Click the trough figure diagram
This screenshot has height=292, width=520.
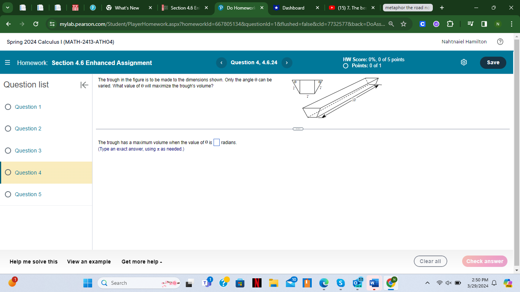tap(336, 98)
